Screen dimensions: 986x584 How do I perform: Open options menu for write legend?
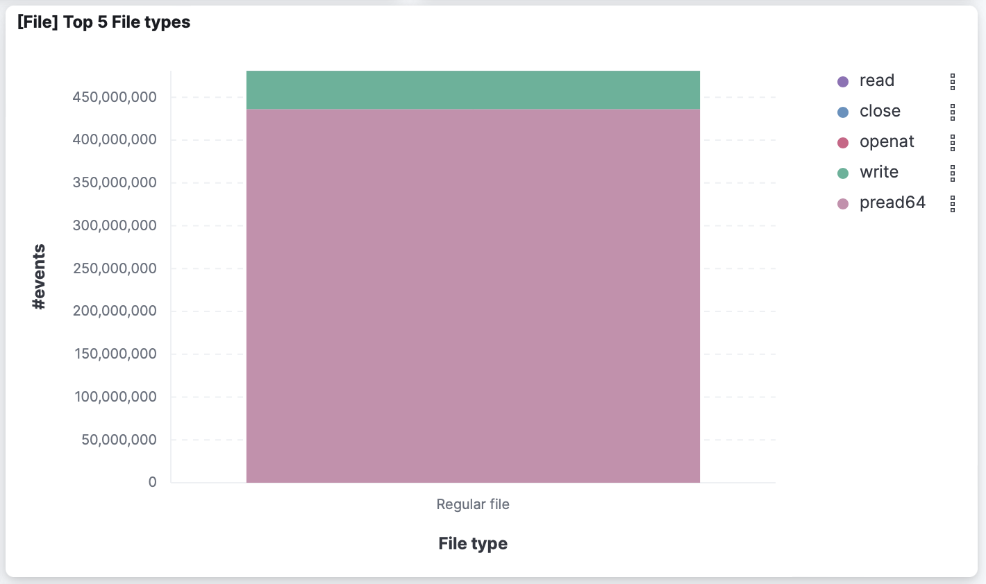click(x=953, y=173)
